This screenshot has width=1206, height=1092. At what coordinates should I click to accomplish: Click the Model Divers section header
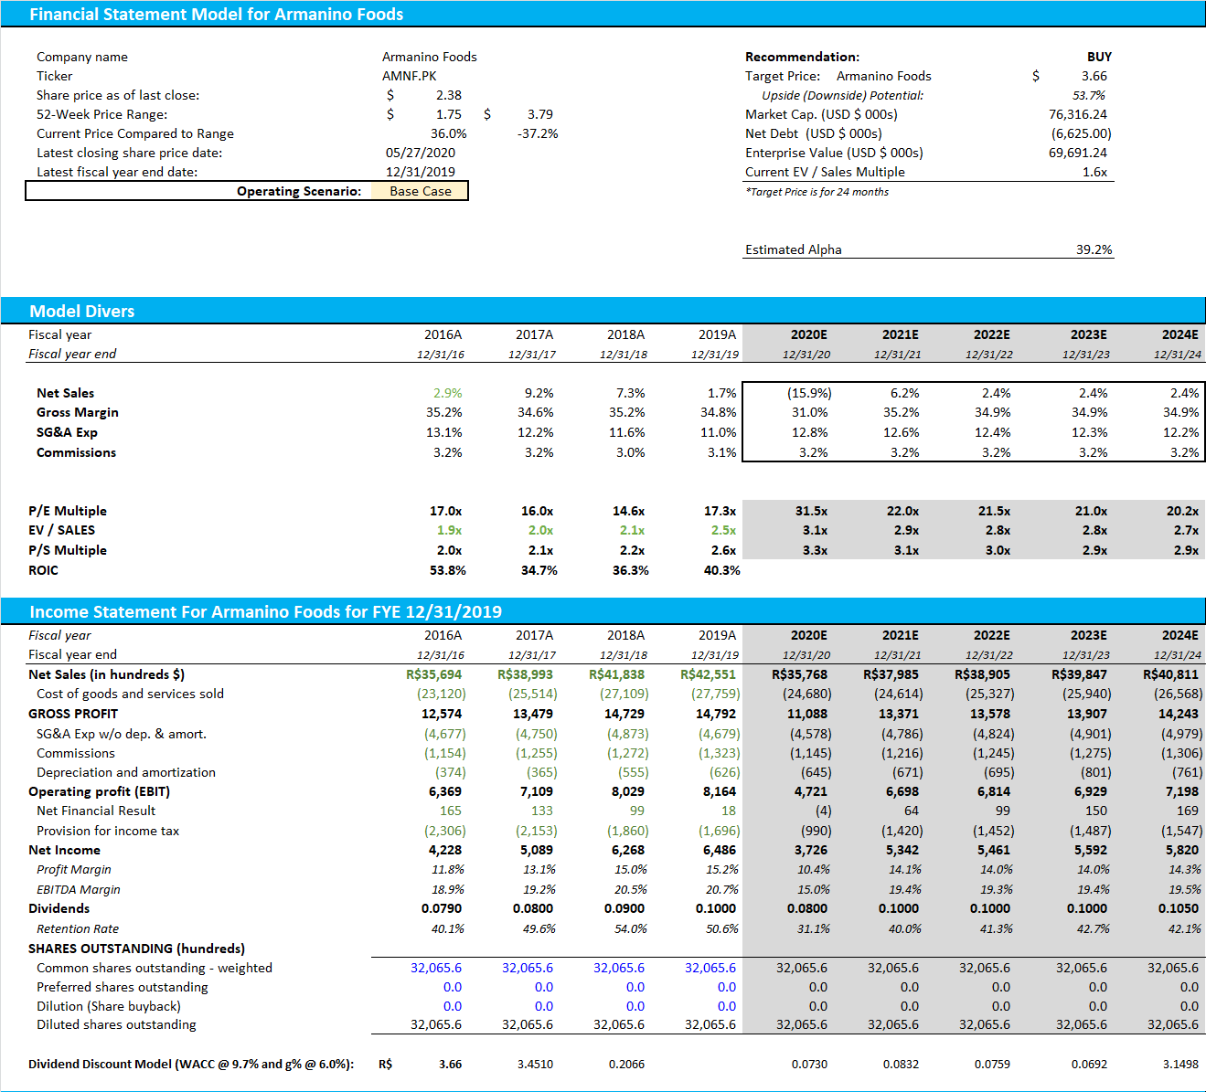click(x=82, y=311)
